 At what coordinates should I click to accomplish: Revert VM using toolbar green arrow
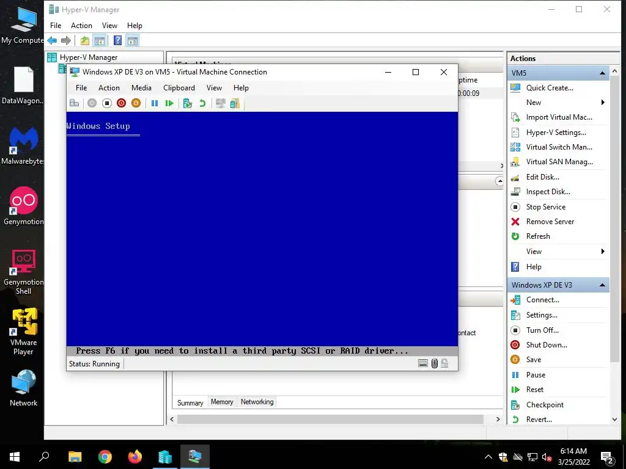point(202,103)
